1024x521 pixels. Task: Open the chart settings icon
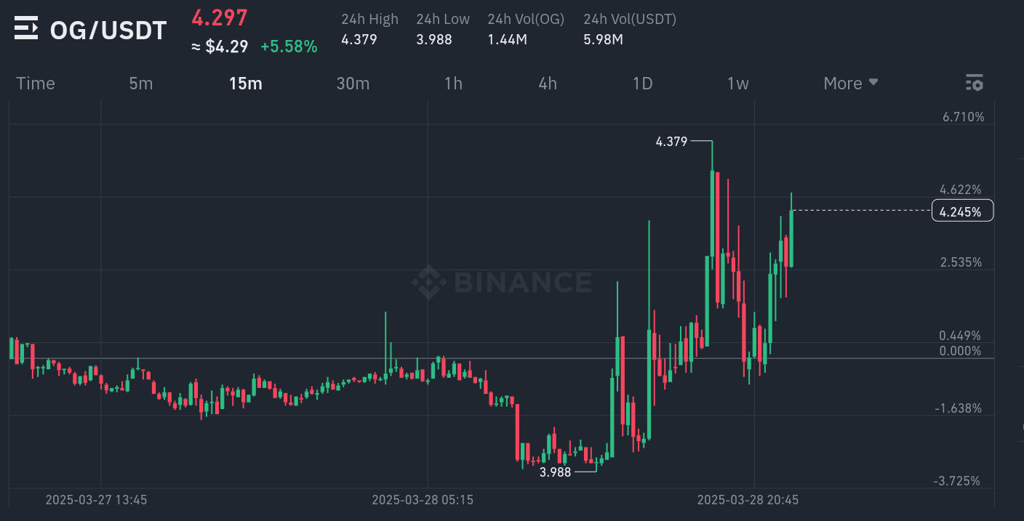pyautogui.click(x=974, y=82)
